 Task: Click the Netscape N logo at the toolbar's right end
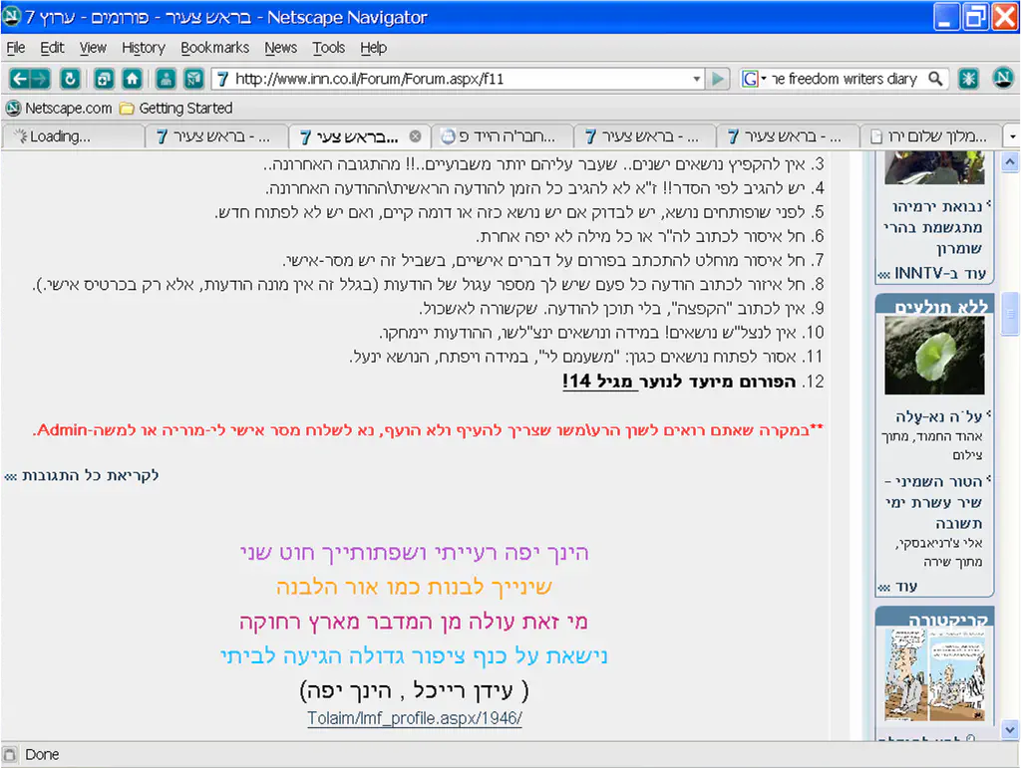coord(1001,79)
